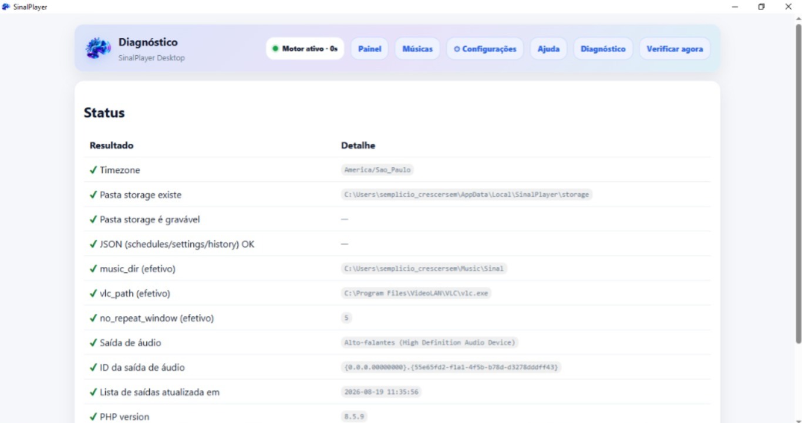Viewport: 802px width, 423px height.
Task: Click the no_repeat_window value 5
Action: pos(346,318)
